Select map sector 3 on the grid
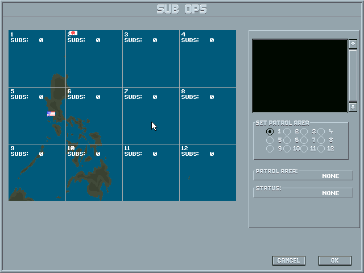The height and width of the screenshot is (273, 364). coord(151,59)
